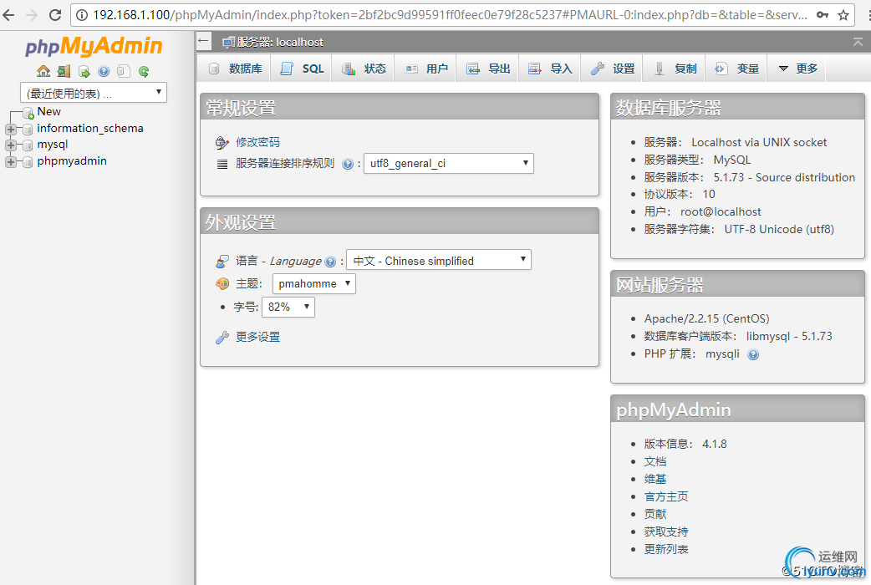
Task: Click the help icon next to 服务器连接排序规则
Action: coord(348,164)
